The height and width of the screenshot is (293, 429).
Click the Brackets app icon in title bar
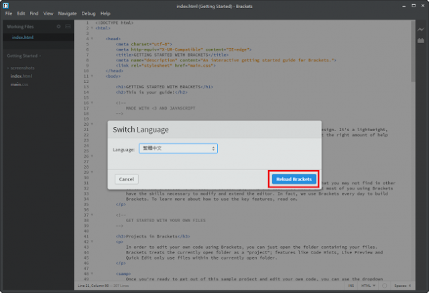6,5
